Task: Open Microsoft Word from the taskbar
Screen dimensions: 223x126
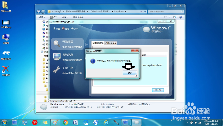Action: click(75, 123)
